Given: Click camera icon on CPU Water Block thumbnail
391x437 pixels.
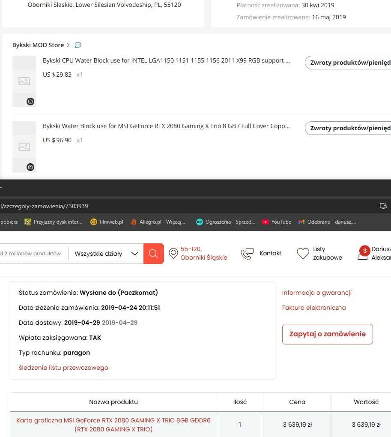Looking at the screenshot, I should [x=30, y=102].
